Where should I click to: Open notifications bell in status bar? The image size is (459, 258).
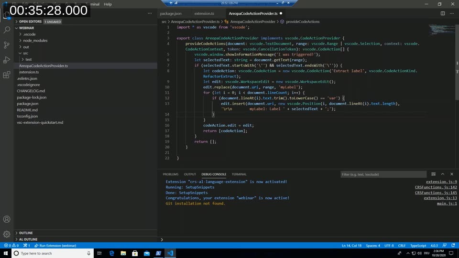click(x=453, y=246)
